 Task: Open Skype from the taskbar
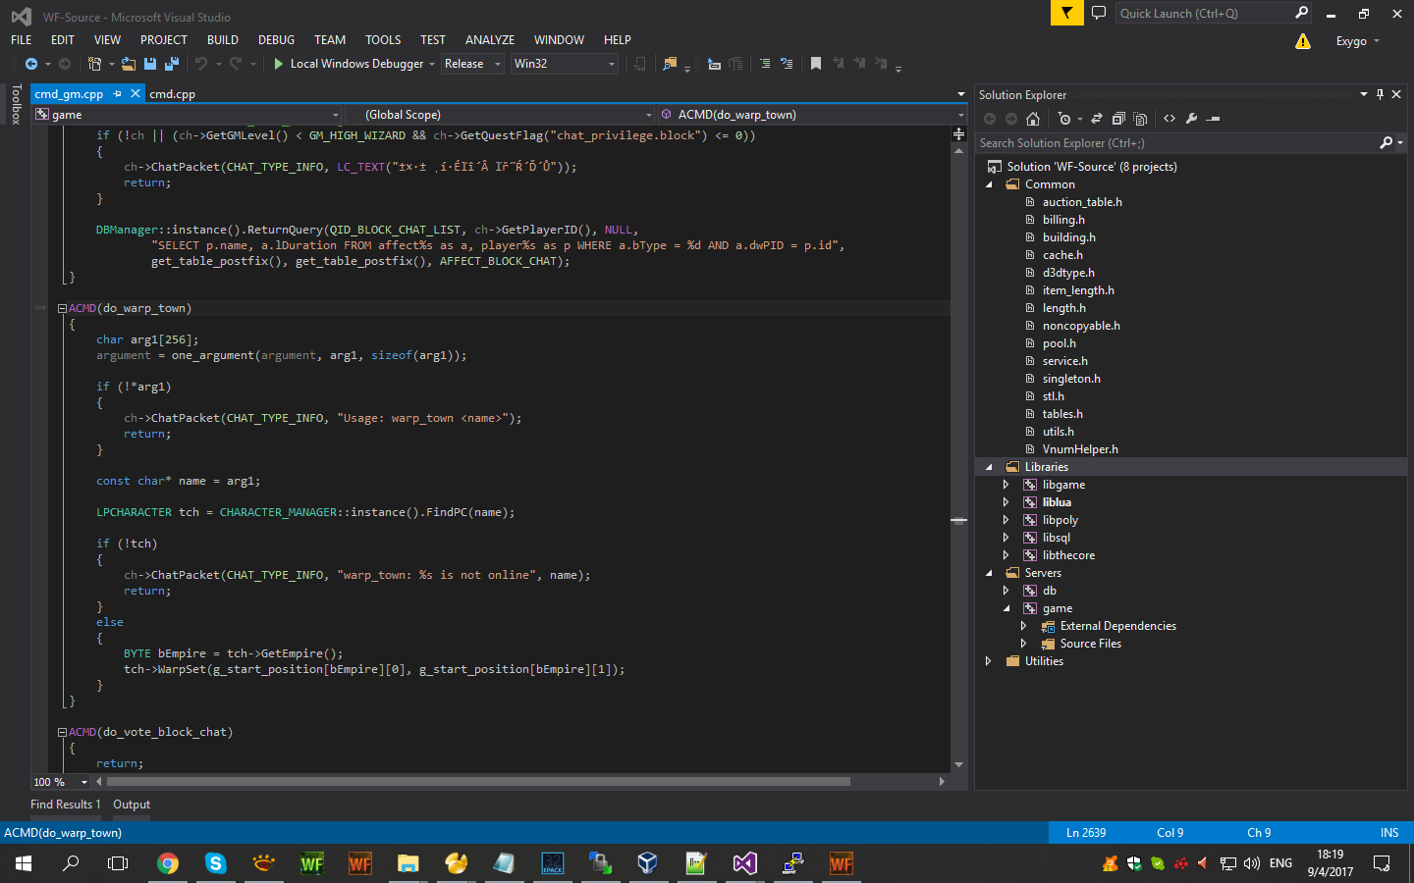215,863
